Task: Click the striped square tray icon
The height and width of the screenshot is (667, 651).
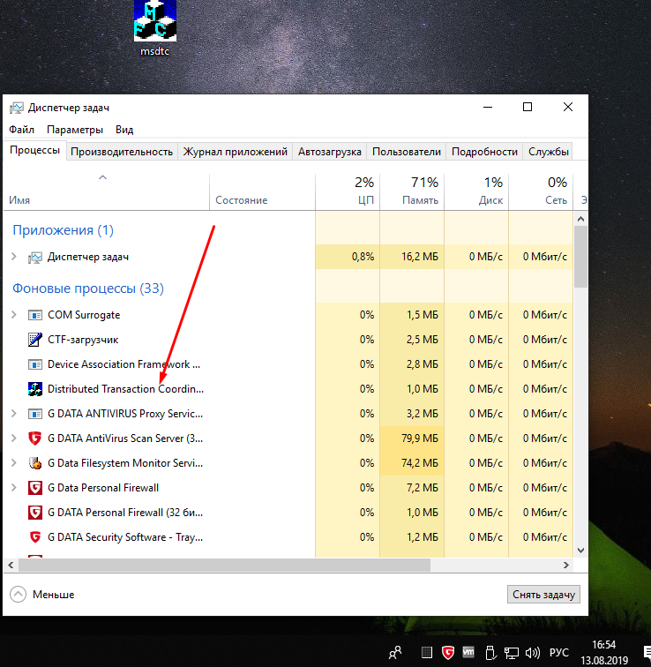Action: click(426, 652)
